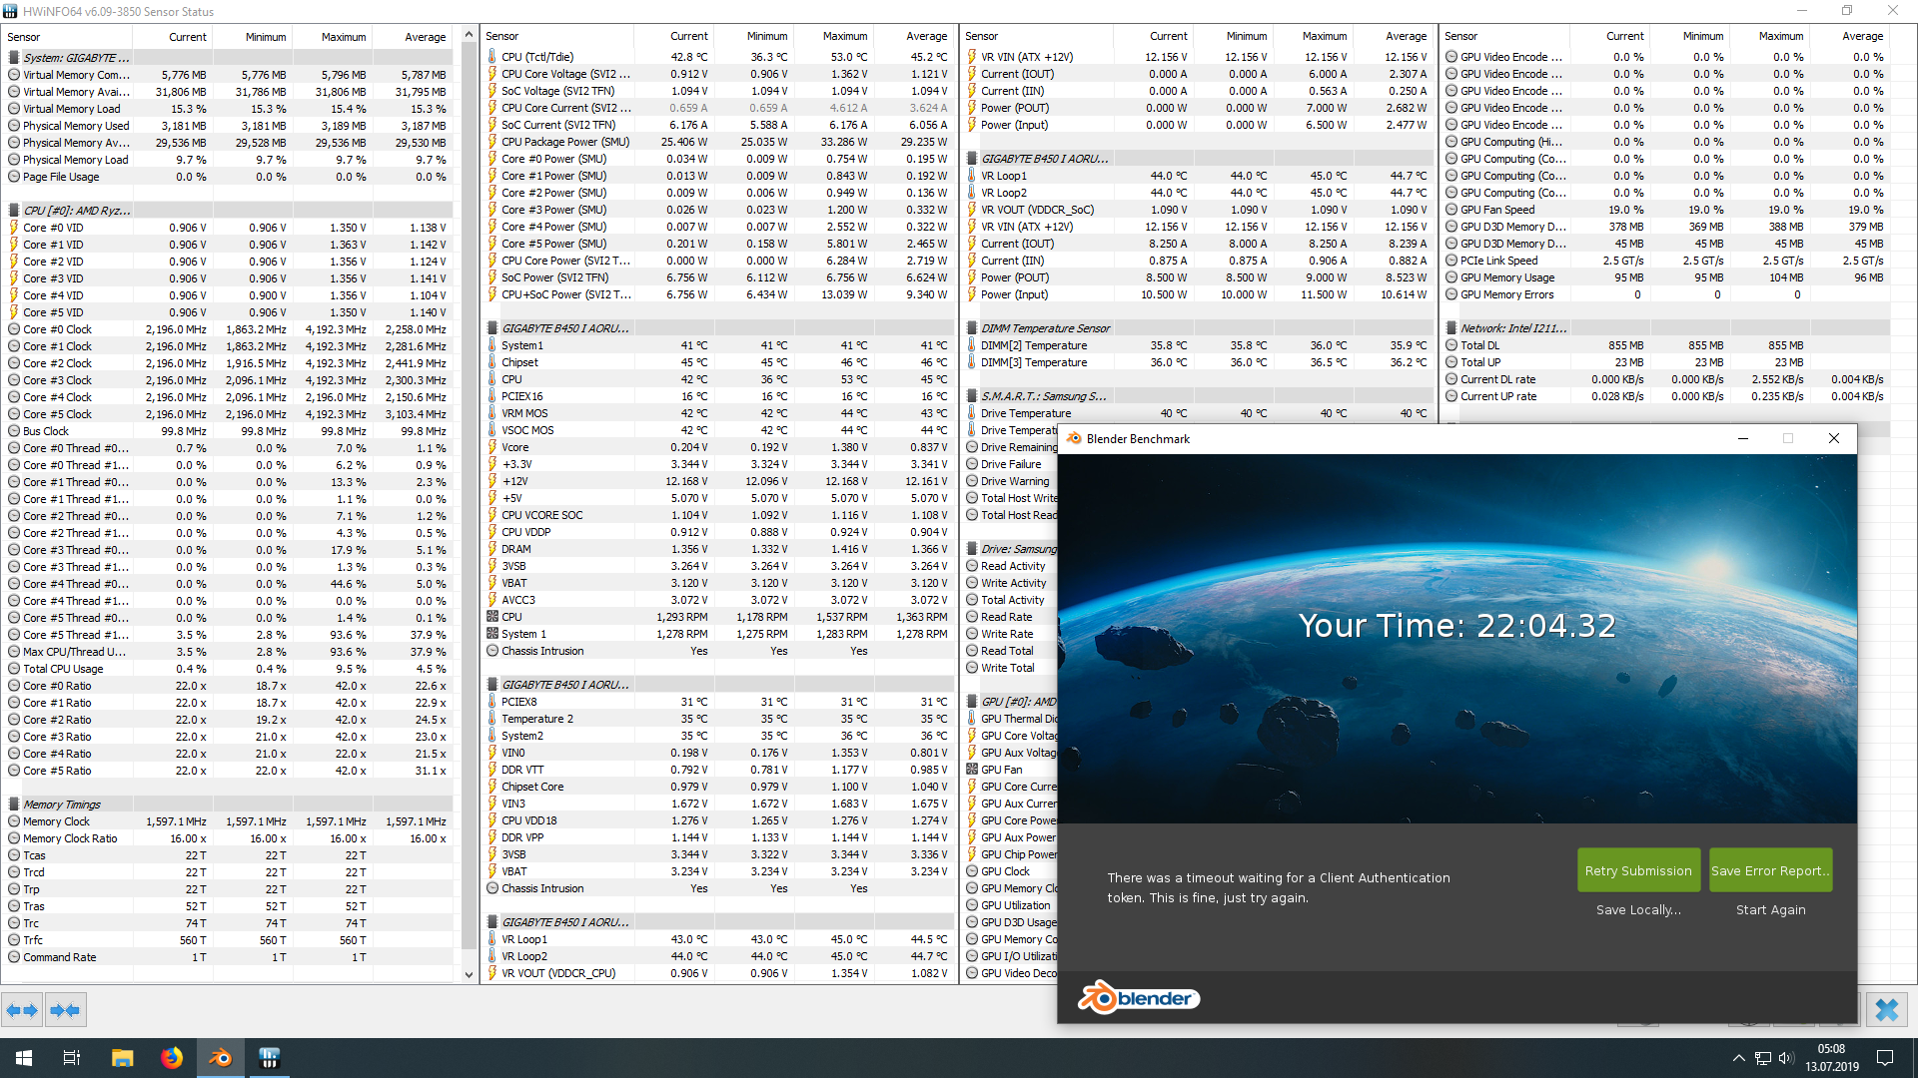Screen dimensions: 1918x1078
Task: Show hidden tray icons chevron
Action: point(1738,1058)
